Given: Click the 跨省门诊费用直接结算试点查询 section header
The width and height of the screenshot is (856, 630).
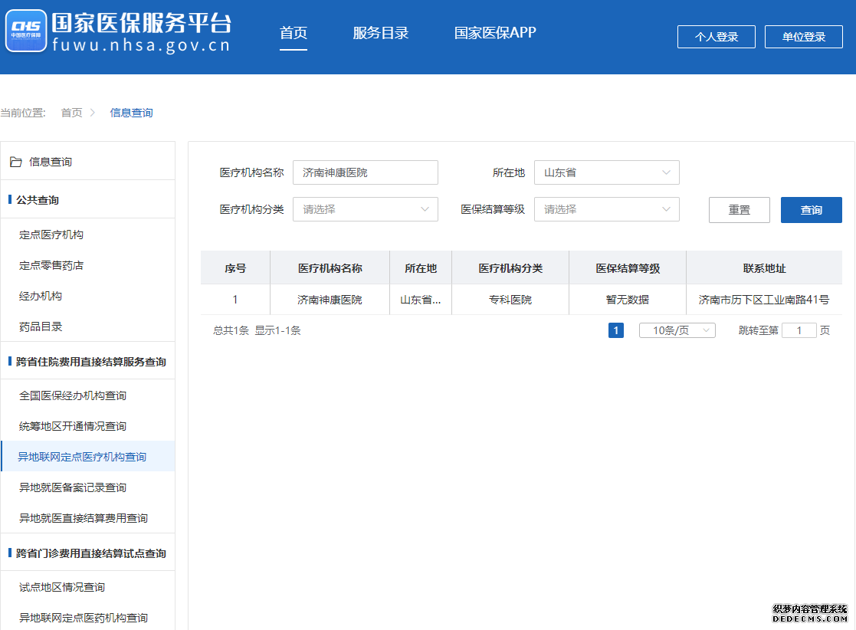Looking at the screenshot, I should pyautogui.click(x=90, y=553).
